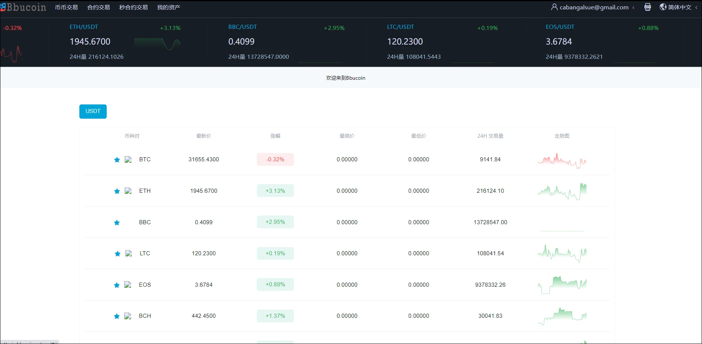Toggle favorite star for ETH row
702x344 pixels.
117,191
